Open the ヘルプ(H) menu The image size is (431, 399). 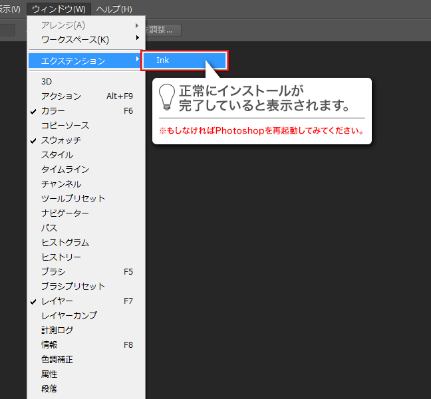114,9
